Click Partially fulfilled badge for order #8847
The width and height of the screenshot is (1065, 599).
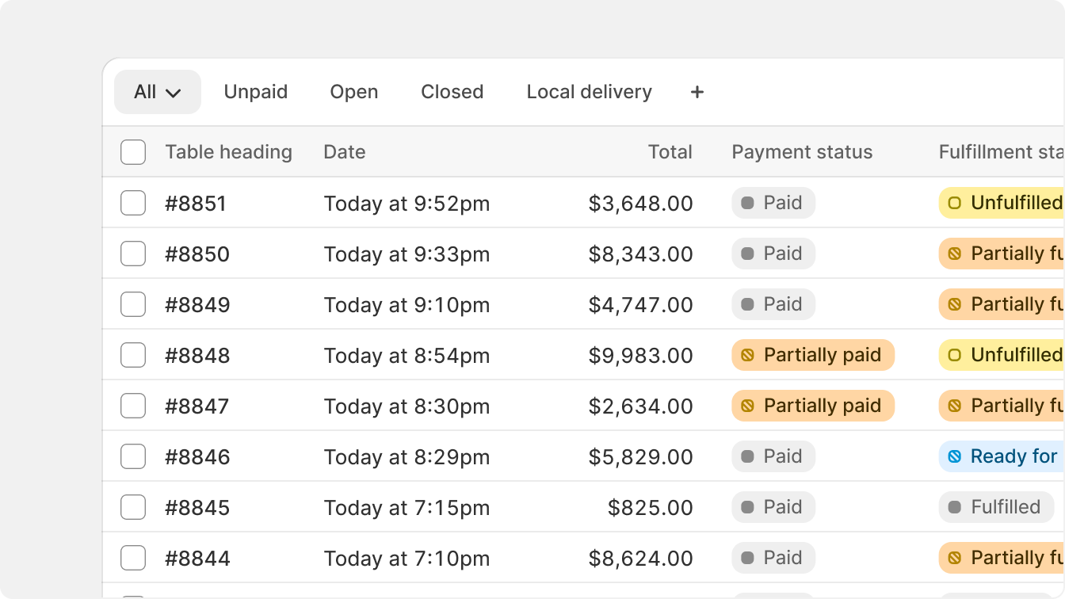coord(1002,406)
